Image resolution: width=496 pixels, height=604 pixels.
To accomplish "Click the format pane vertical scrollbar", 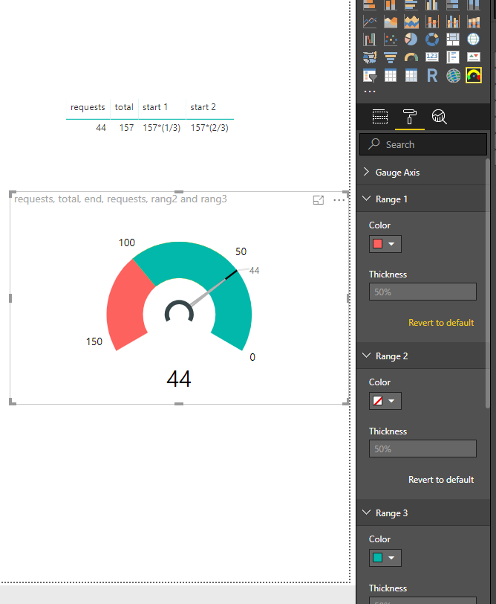I will [x=488, y=283].
